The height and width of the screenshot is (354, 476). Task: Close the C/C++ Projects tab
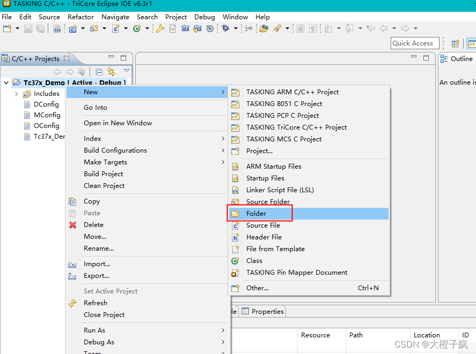[x=67, y=58]
